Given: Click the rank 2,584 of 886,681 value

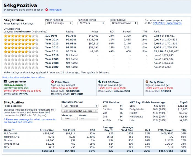Looking at the screenshot, I should tap(164, 36).
